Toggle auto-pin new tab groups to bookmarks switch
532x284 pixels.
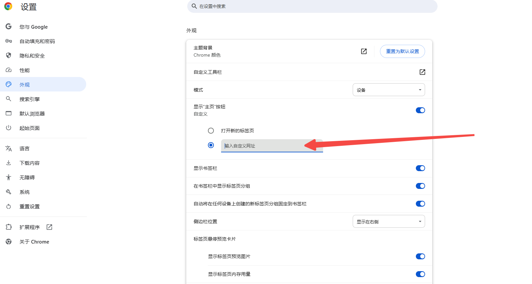[420, 204]
